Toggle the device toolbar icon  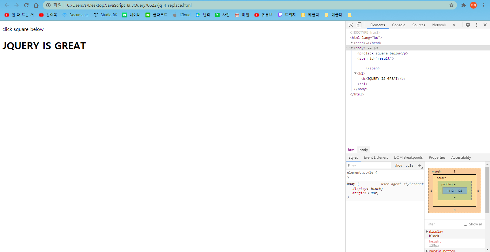click(359, 25)
